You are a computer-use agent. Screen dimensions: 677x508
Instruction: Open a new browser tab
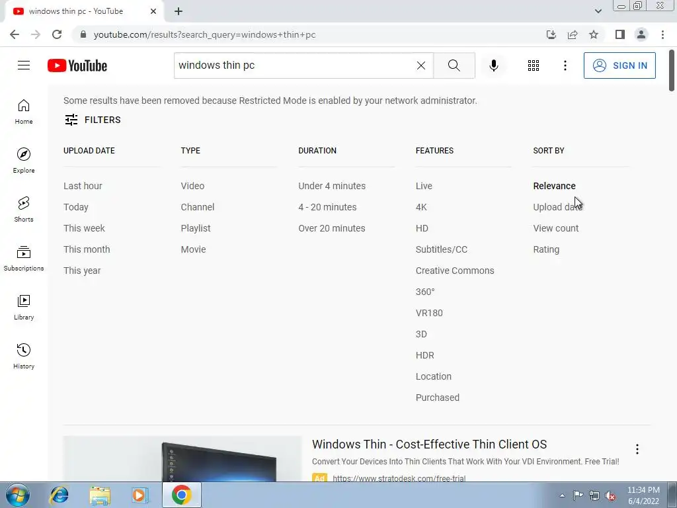179,11
